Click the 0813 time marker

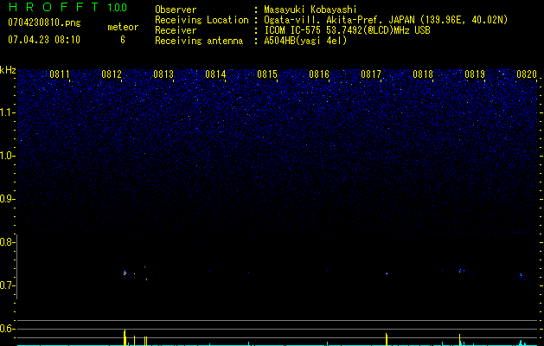click(163, 74)
